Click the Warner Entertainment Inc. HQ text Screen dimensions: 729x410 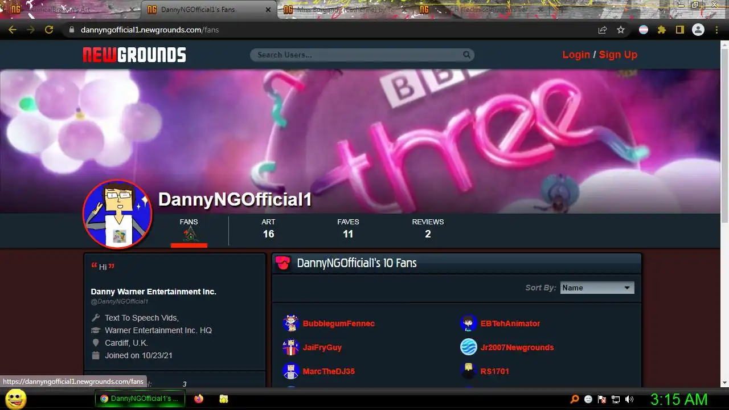[158, 330]
